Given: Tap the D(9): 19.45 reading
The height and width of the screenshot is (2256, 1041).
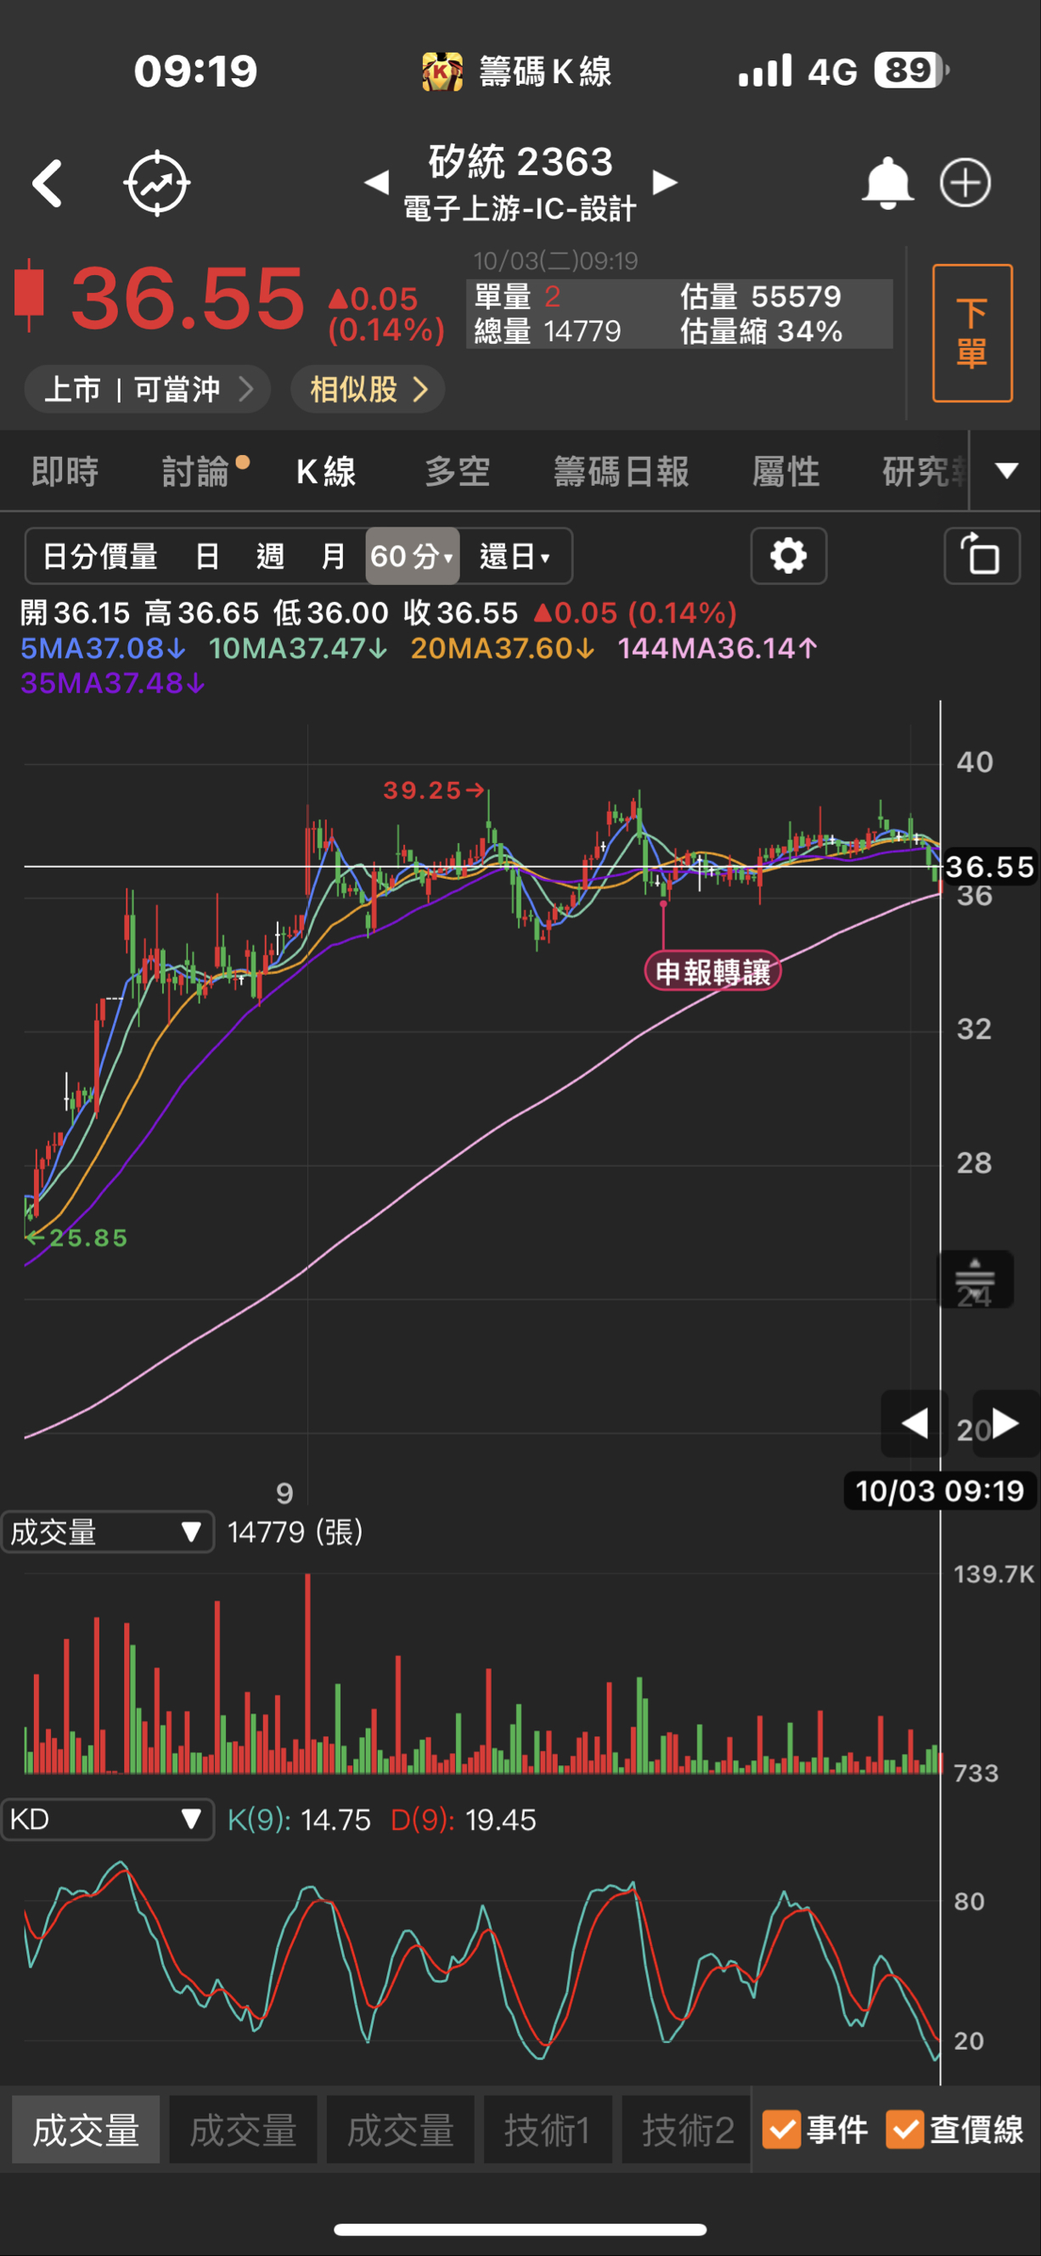Looking at the screenshot, I should [462, 1819].
